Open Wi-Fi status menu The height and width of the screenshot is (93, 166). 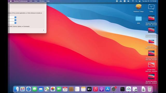[133, 1]
